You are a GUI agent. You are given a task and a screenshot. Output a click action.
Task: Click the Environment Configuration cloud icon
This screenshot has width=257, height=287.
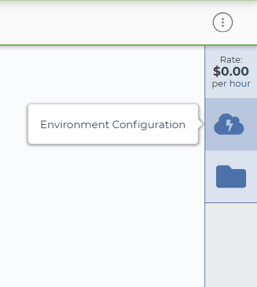(229, 124)
